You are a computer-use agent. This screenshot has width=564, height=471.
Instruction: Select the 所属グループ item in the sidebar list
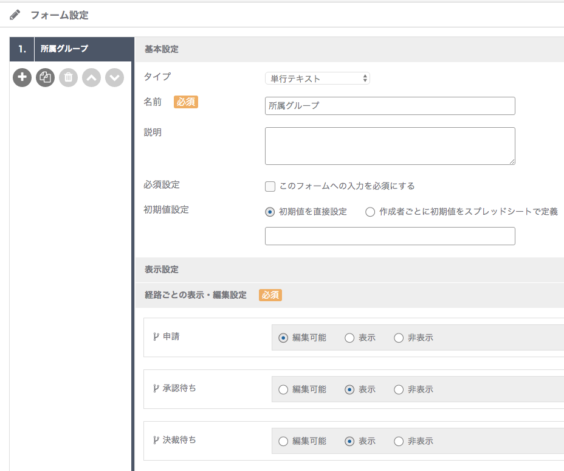click(72, 49)
